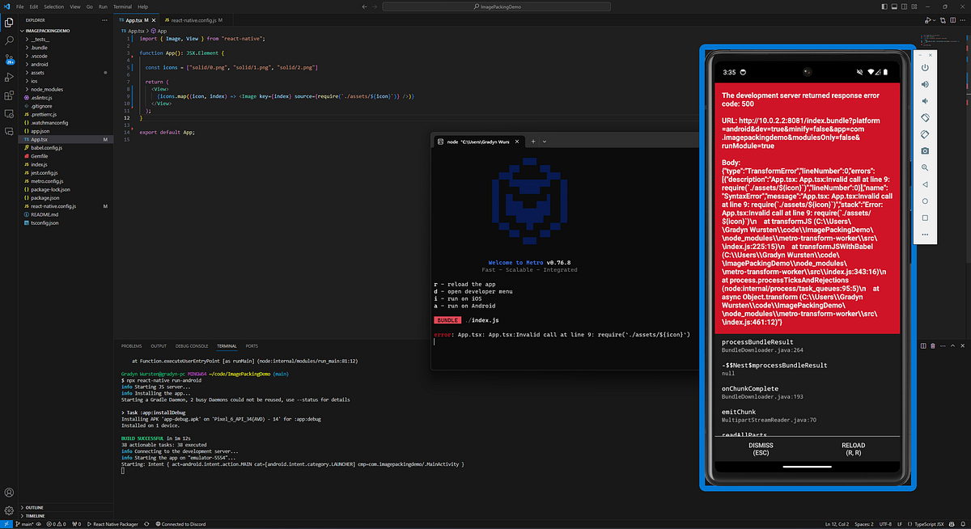
Task: Open the Terminal menu in the menu bar
Action: point(122,6)
